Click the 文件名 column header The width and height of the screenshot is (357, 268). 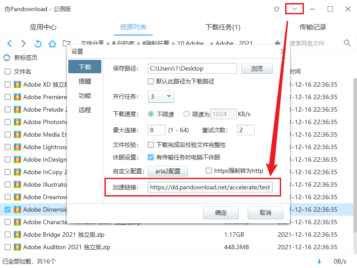(x=22, y=71)
